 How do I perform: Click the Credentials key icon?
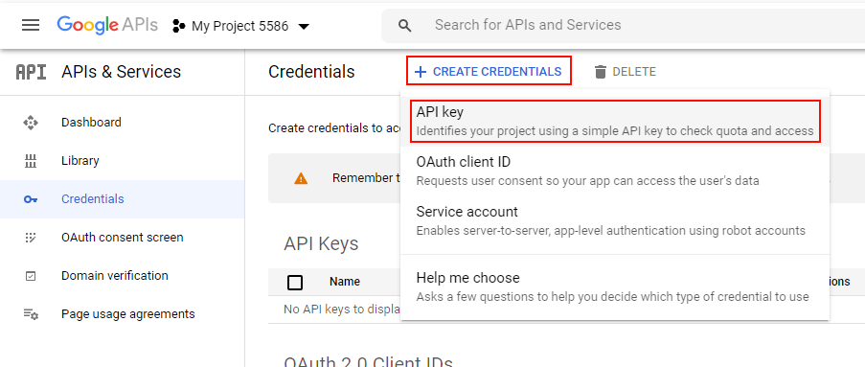click(31, 199)
